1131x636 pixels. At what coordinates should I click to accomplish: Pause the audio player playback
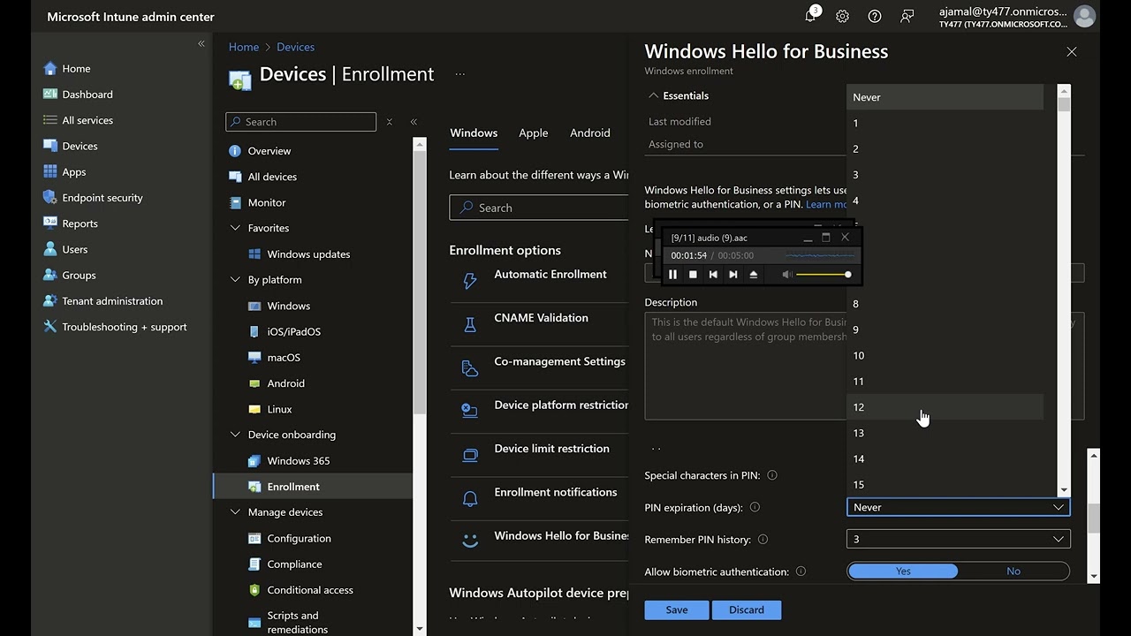point(672,275)
